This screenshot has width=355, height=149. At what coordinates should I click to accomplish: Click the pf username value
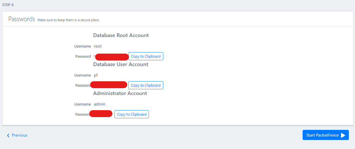(x=96, y=75)
